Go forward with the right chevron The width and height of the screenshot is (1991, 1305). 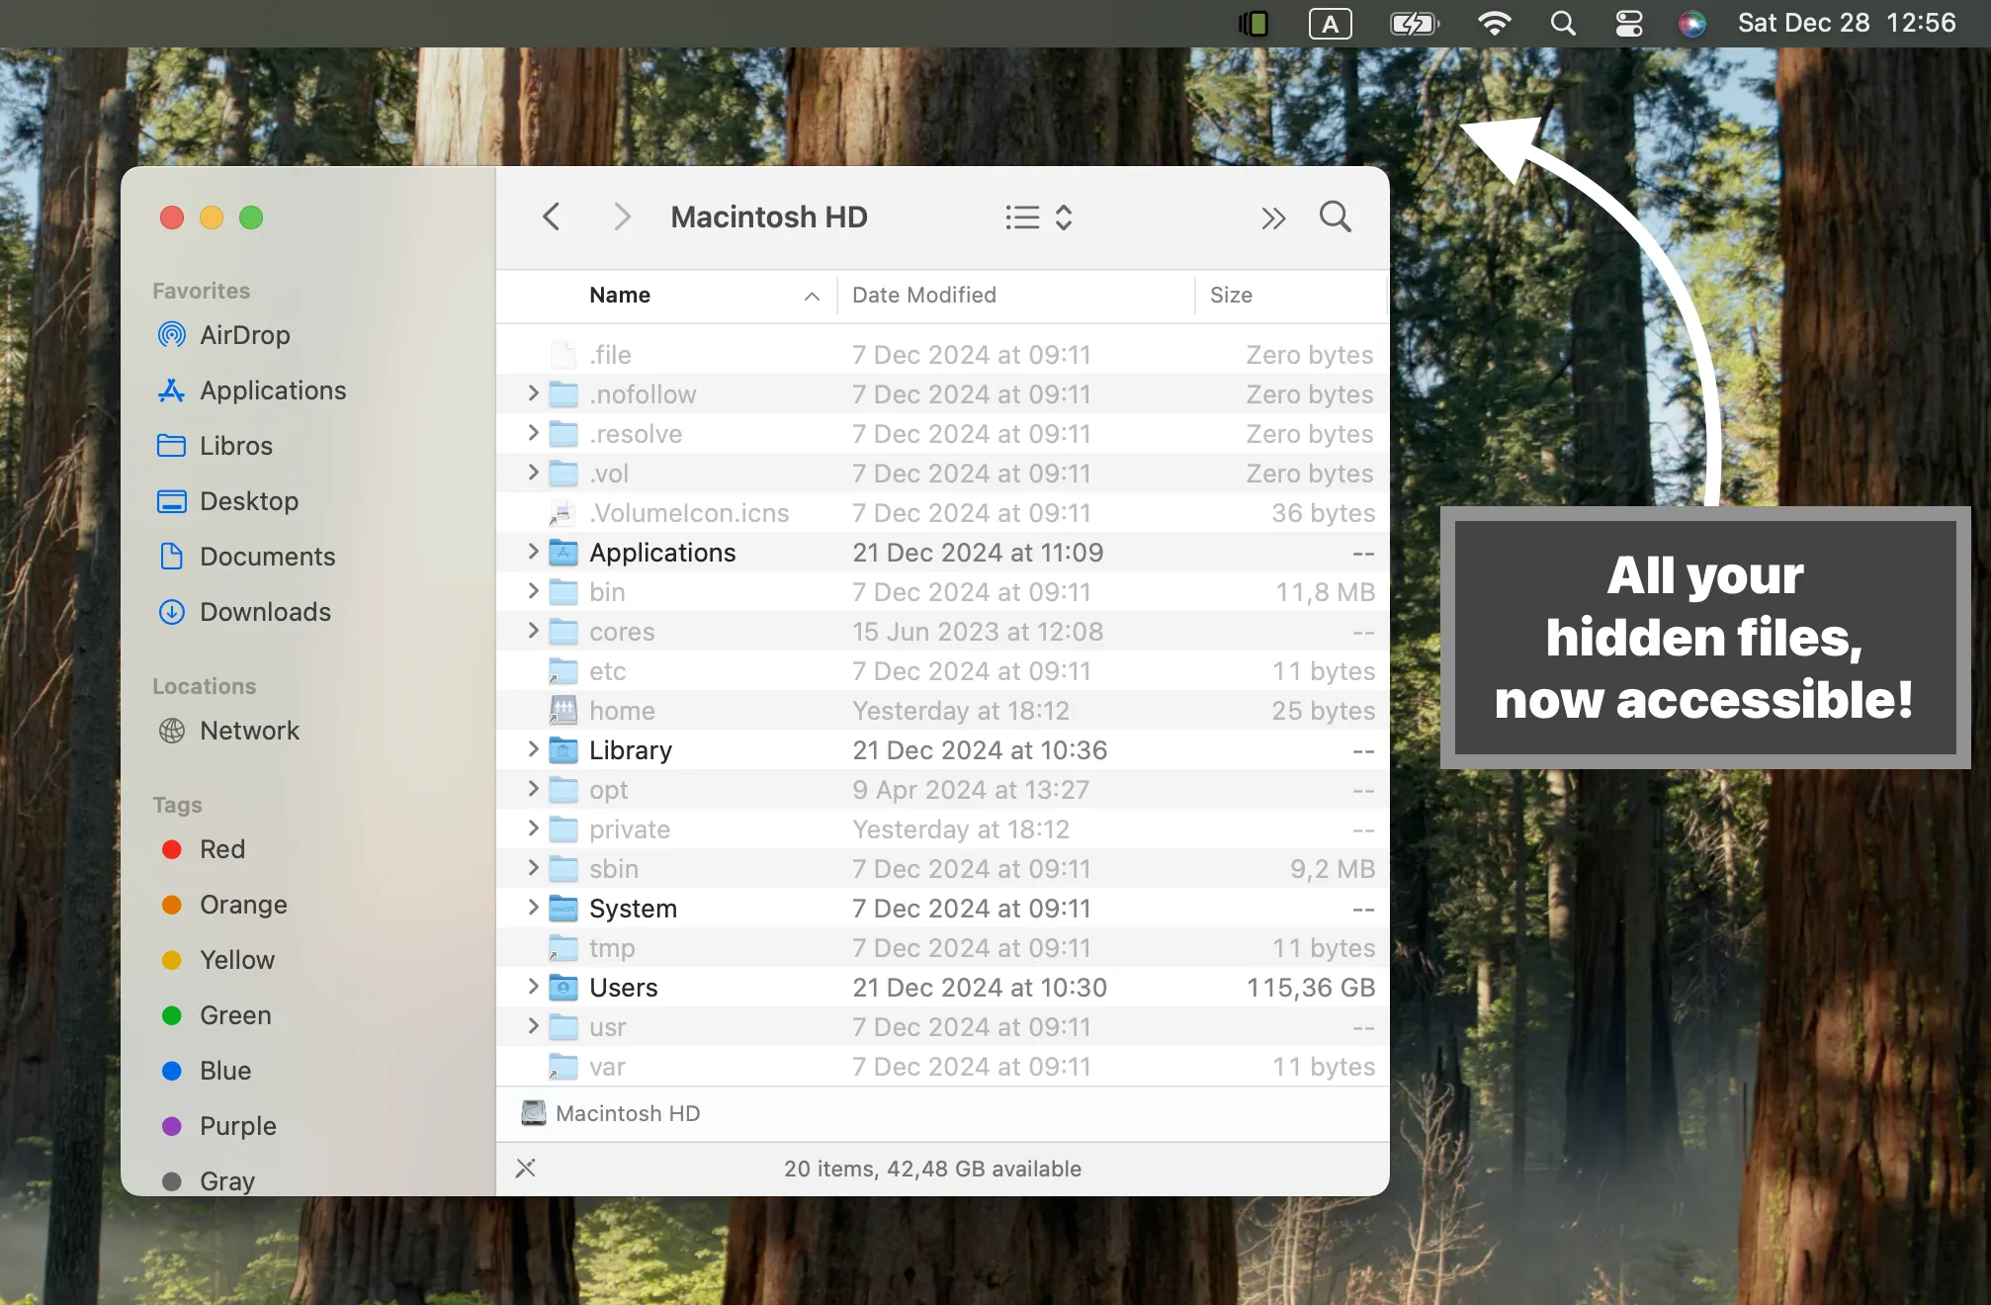(621, 217)
